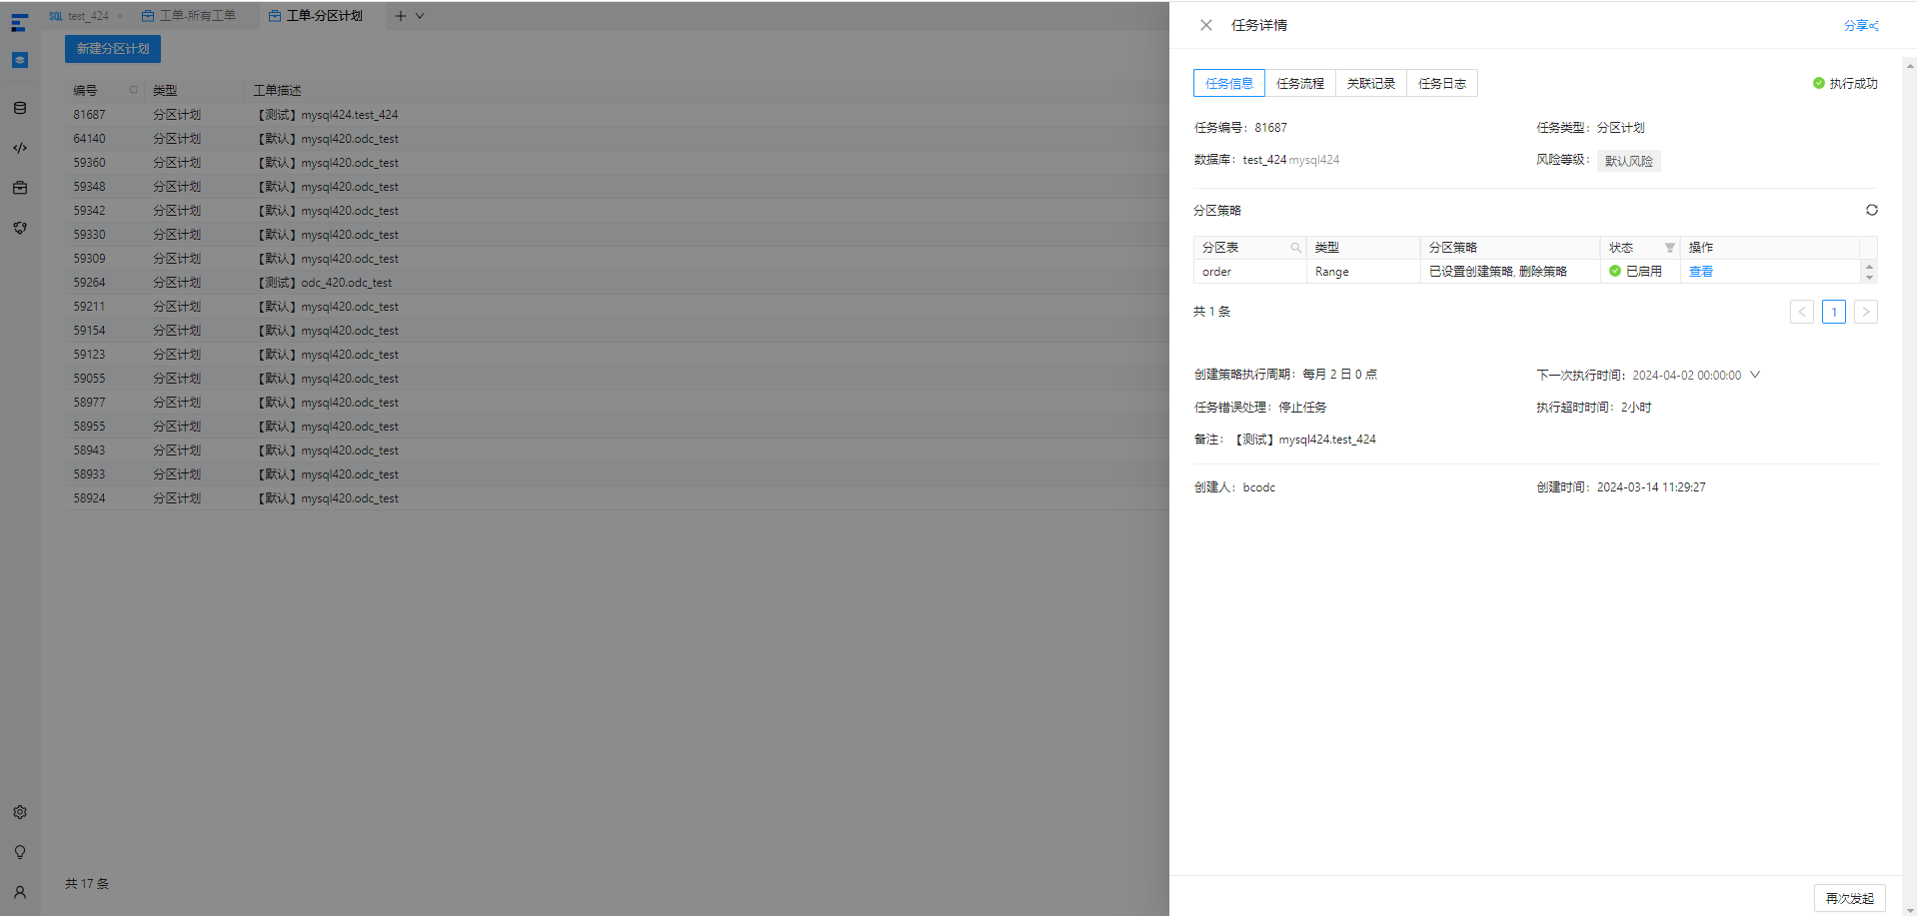
Task: Open 关联记录 tab
Action: coord(1371,83)
